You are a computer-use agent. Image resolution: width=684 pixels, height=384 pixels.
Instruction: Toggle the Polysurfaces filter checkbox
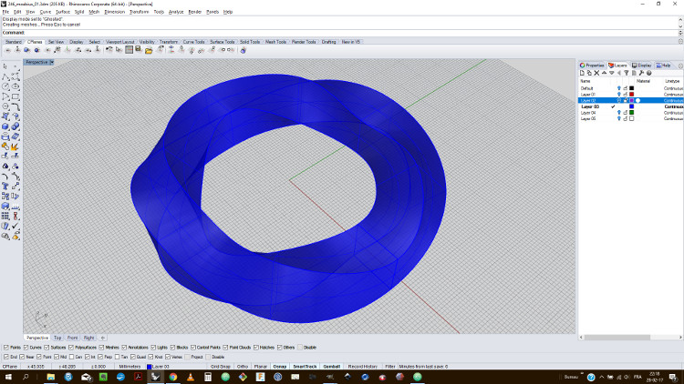[x=71, y=348]
